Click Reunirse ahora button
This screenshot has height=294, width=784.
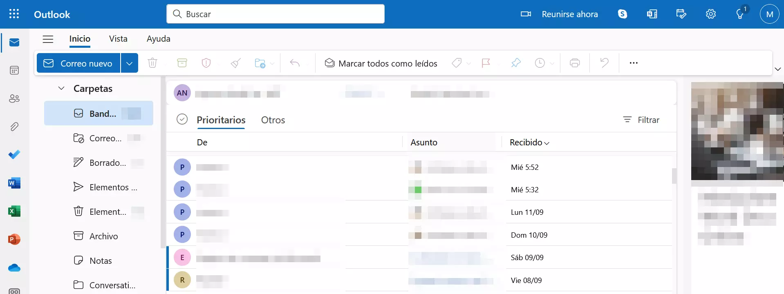559,14
